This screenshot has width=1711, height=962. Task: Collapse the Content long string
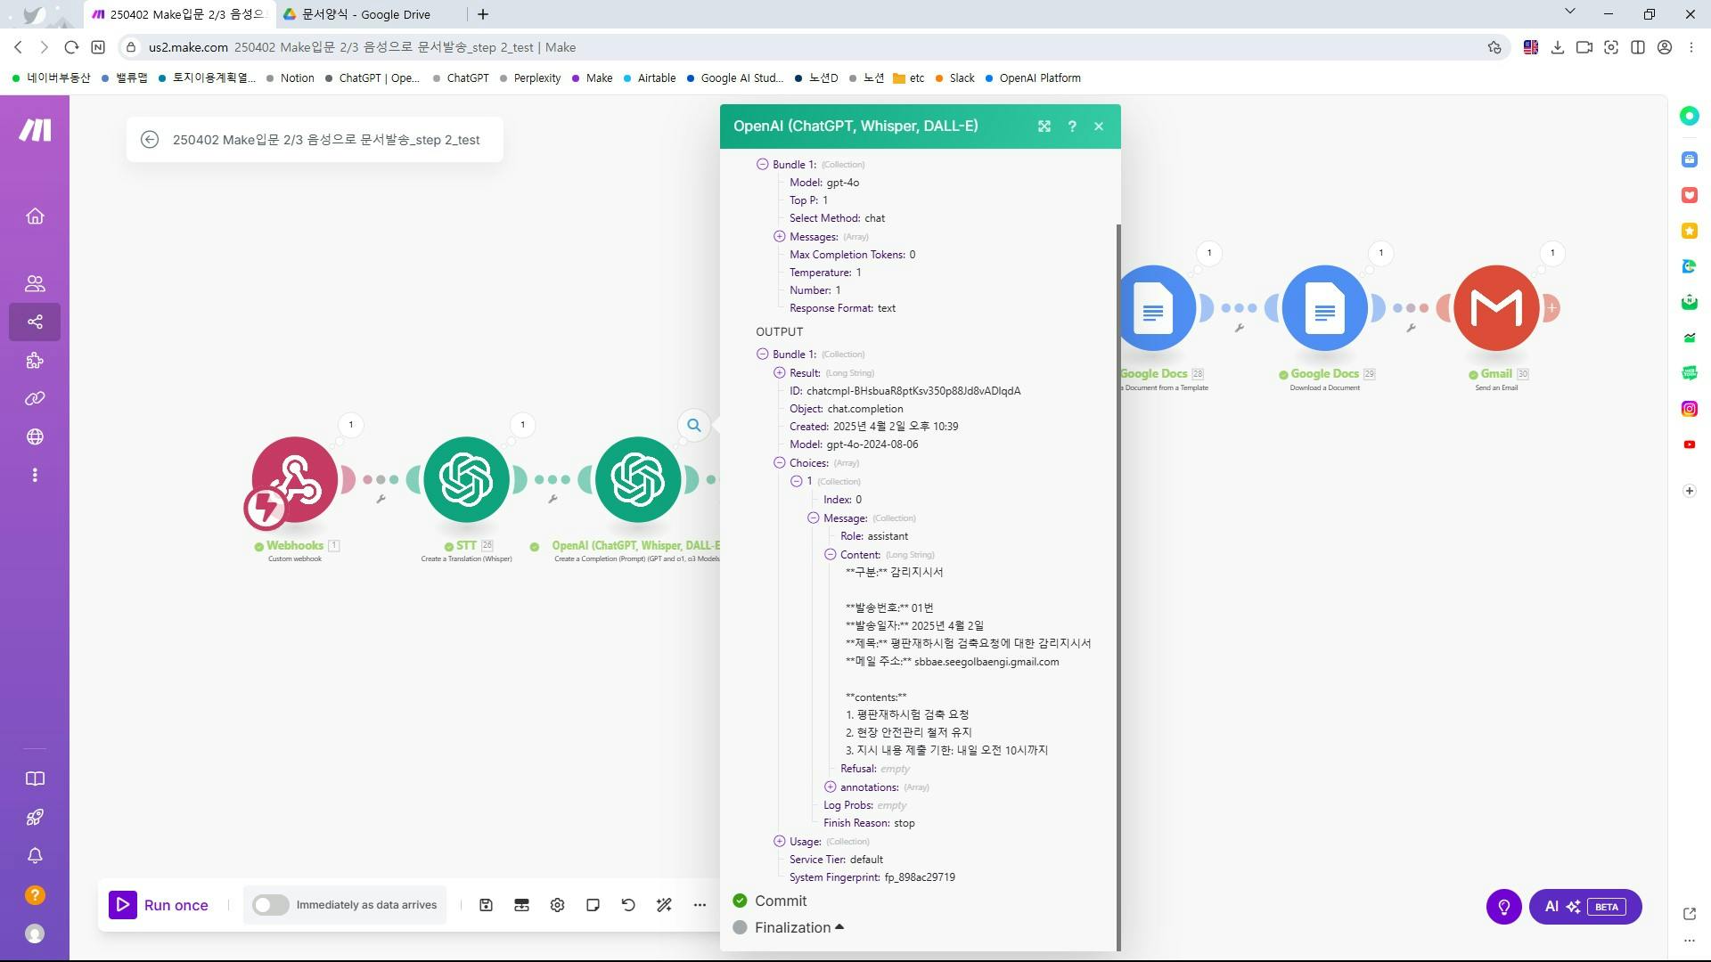(831, 555)
